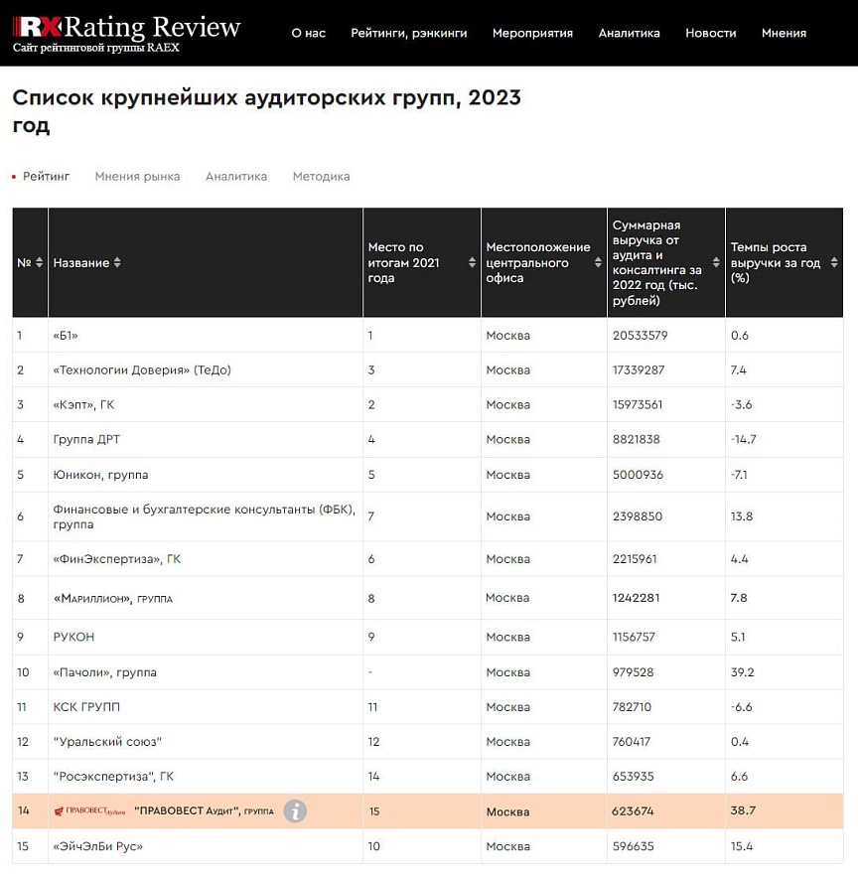Open the О нас menu
Image resolution: width=858 pixels, height=878 pixels.
point(308,33)
